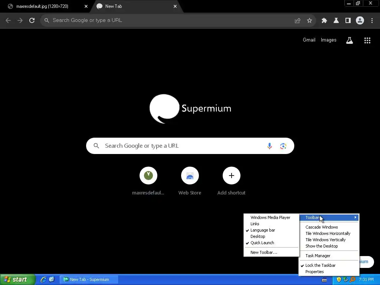Click the network connection tray icon
This screenshot has height=285, width=380.
(x=345, y=279)
